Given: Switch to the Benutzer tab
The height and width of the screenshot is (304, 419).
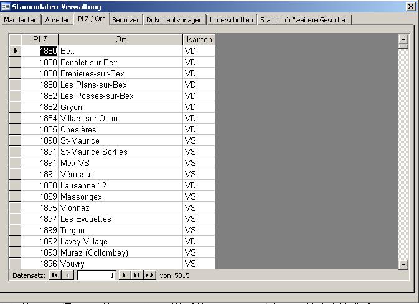Looking at the screenshot, I should (x=126, y=20).
